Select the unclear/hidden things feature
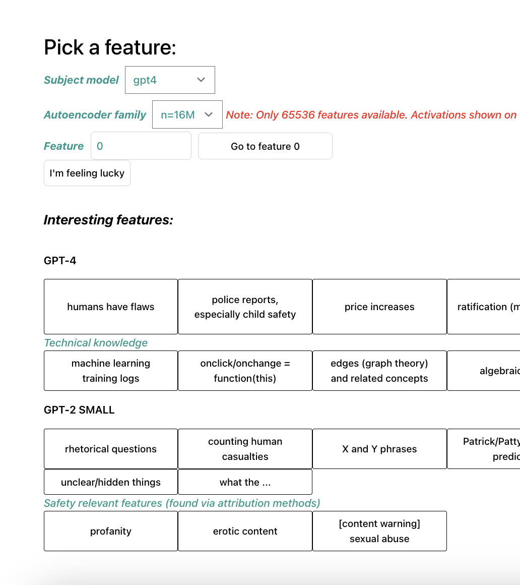The image size is (520, 585). pyautogui.click(x=111, y=482)
